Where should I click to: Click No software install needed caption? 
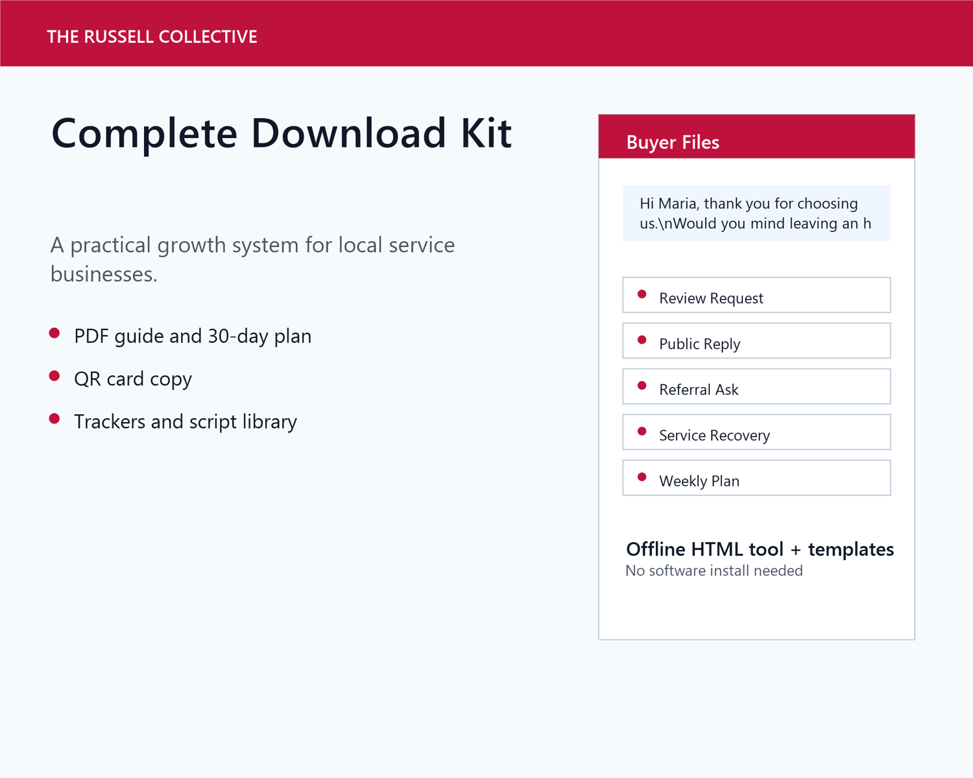click(714, 571)
